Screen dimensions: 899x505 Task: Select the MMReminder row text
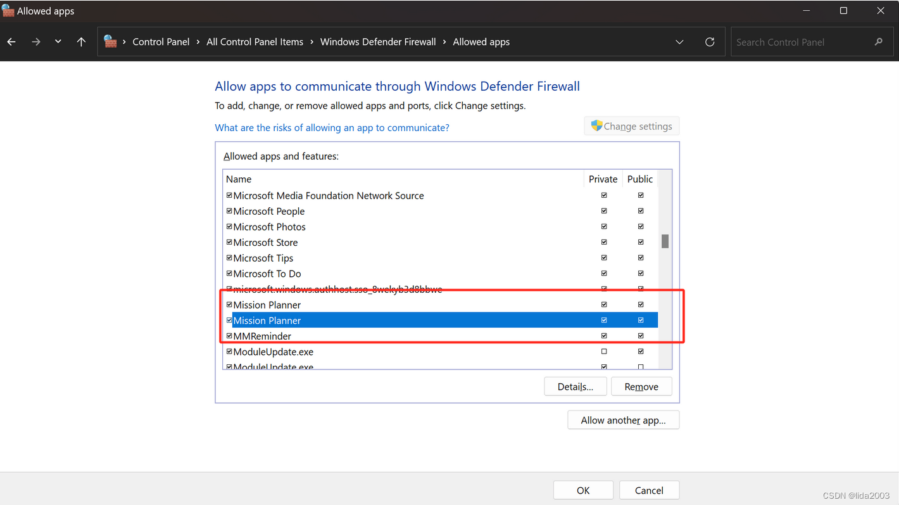coord(262,336)
